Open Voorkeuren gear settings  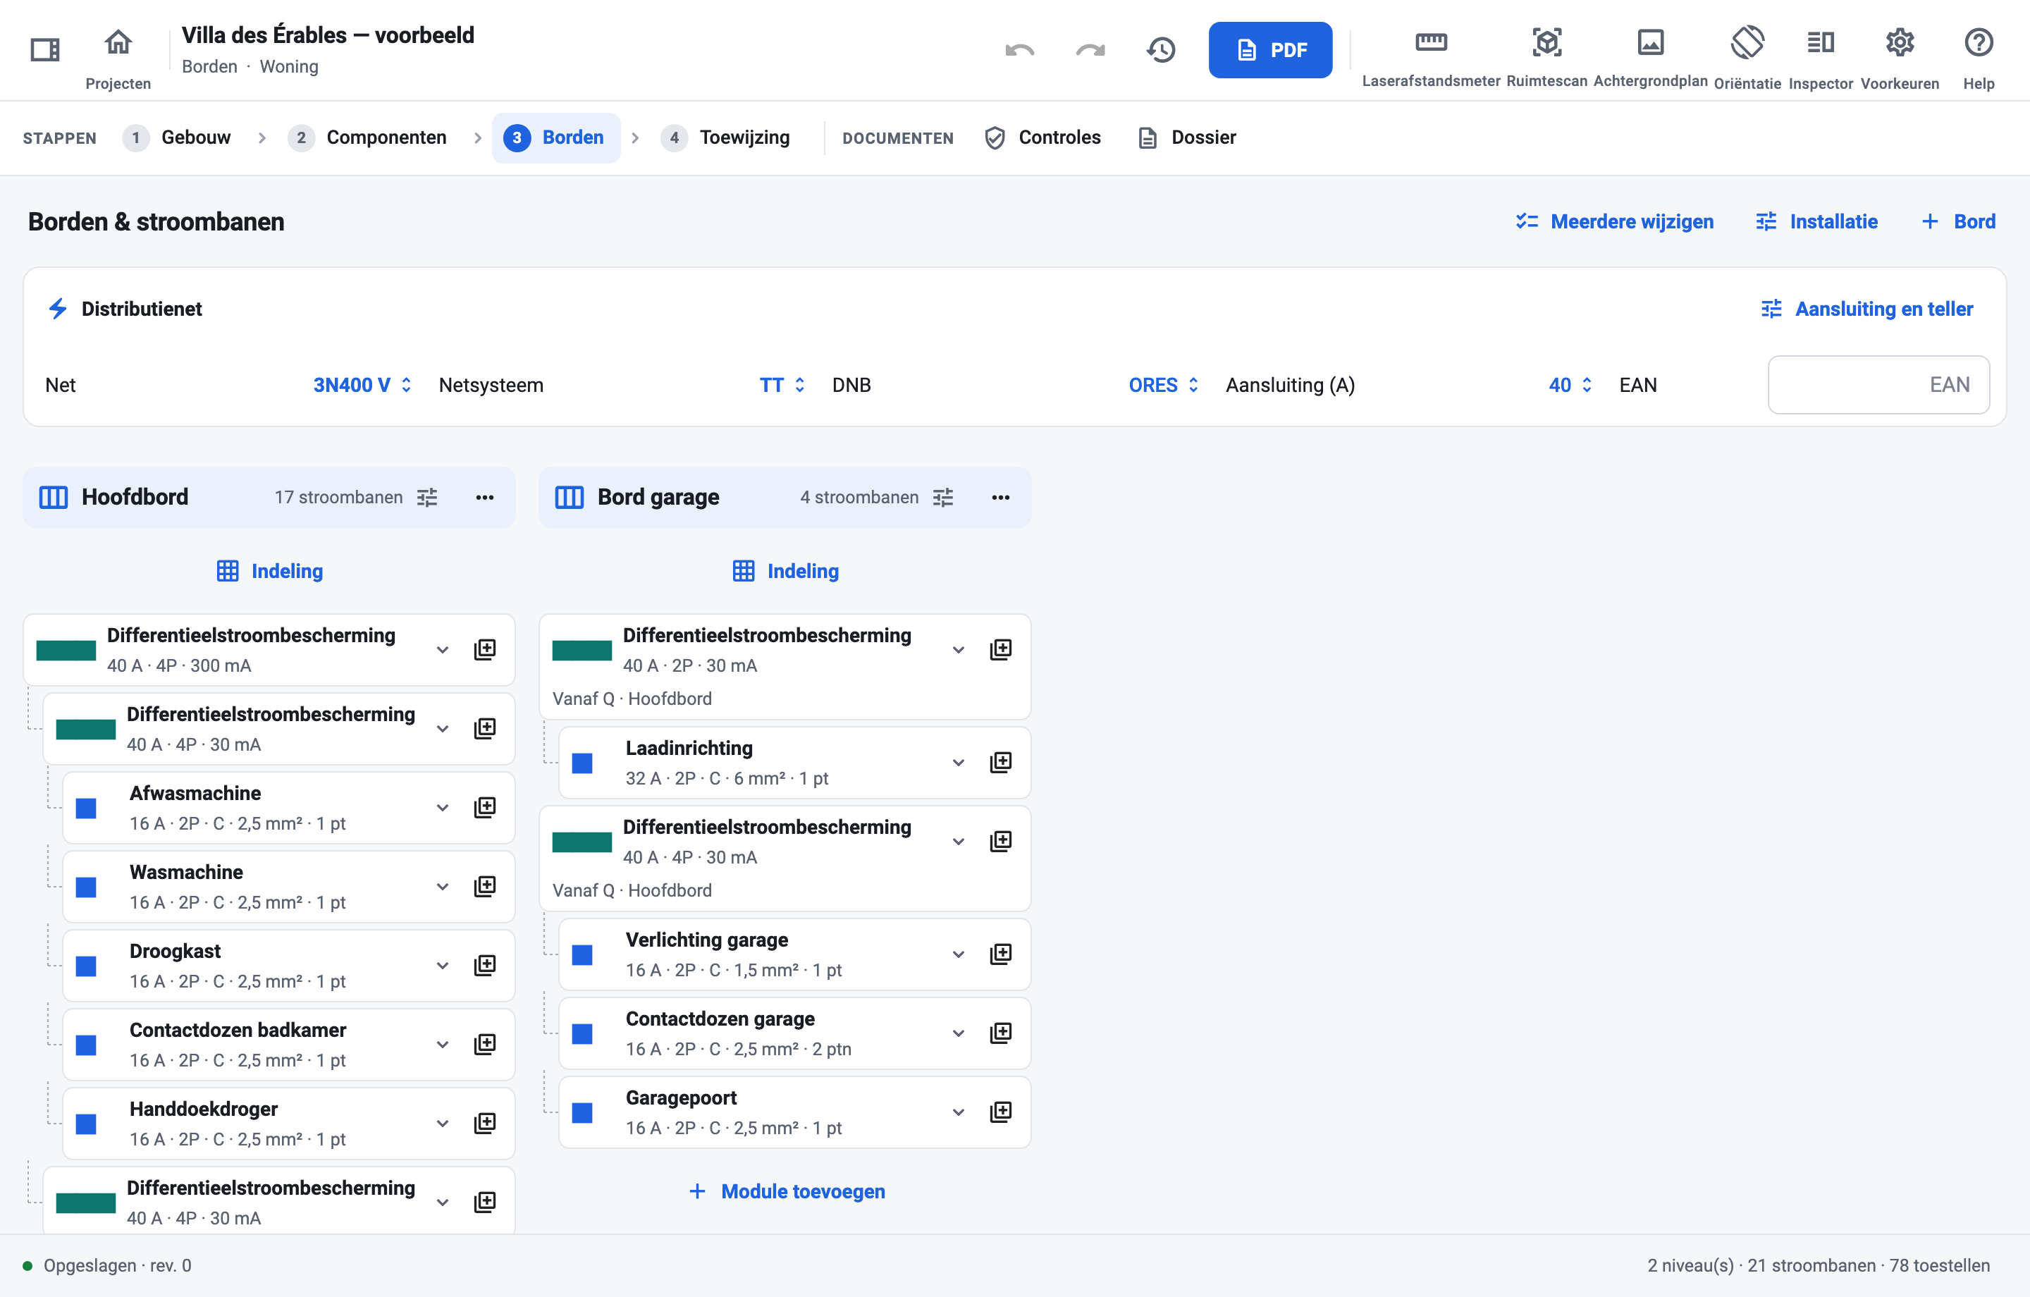click(1900, 42)
